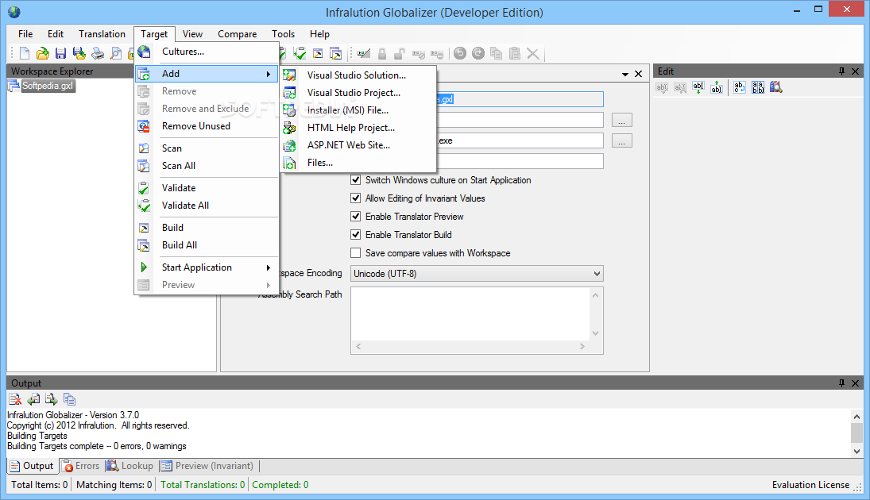Toggle Enable Translator Preview checkbox
870x500 pixels.
(x=356, y=216)
